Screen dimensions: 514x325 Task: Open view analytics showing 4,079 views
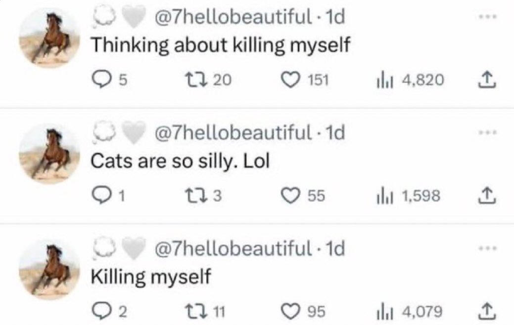[383, 311]
